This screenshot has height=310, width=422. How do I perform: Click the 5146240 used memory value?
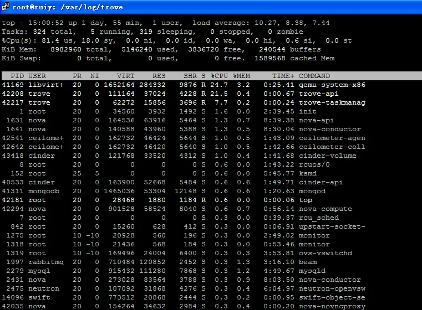click(x=137, y=49)
